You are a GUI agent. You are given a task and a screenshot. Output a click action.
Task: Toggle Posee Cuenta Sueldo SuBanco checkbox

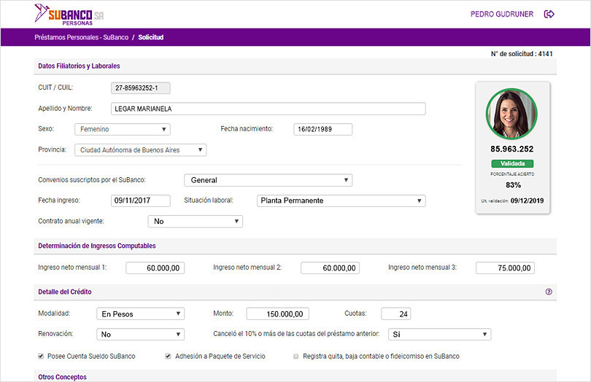click(41, 356)
